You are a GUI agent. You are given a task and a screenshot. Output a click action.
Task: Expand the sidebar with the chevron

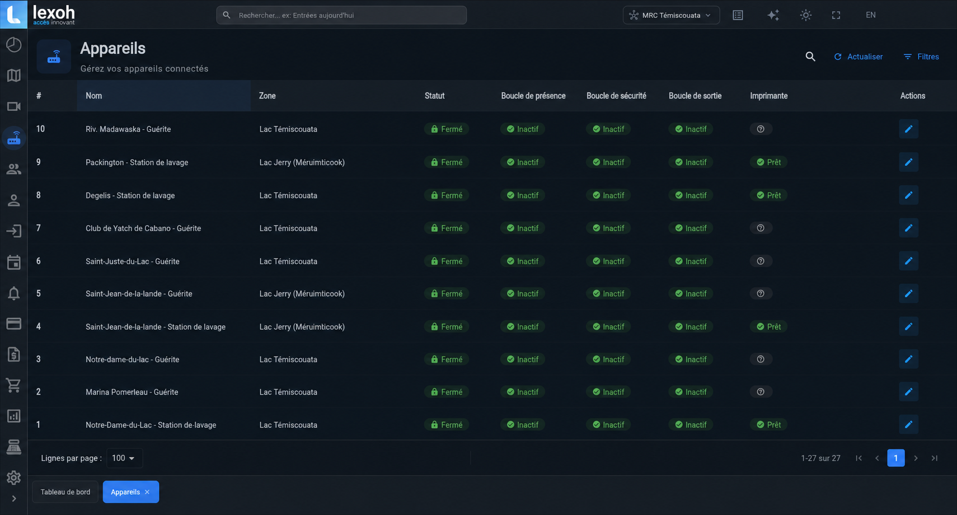click(13, 499)
